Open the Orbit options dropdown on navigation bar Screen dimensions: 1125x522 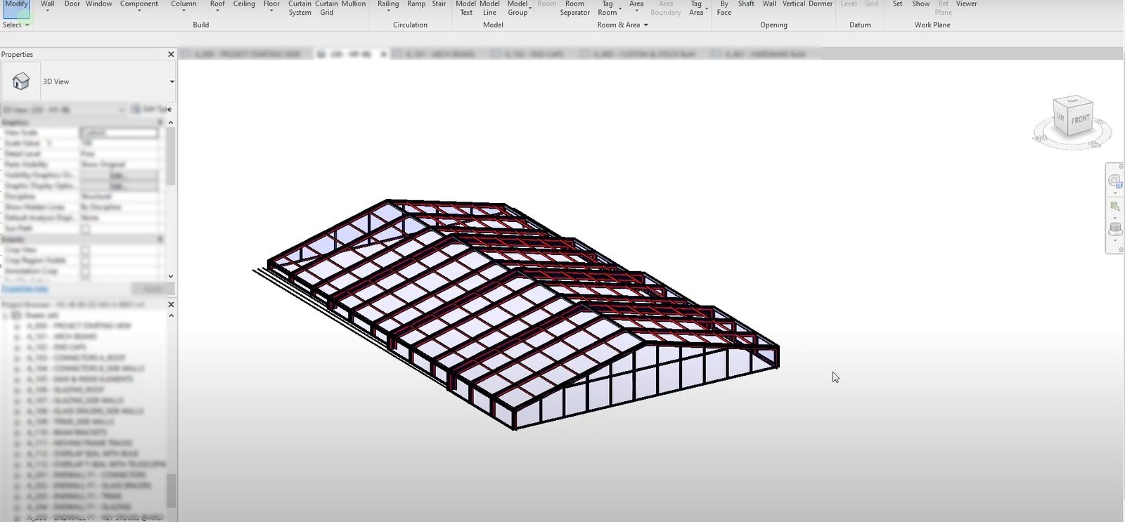point(1115,241)
